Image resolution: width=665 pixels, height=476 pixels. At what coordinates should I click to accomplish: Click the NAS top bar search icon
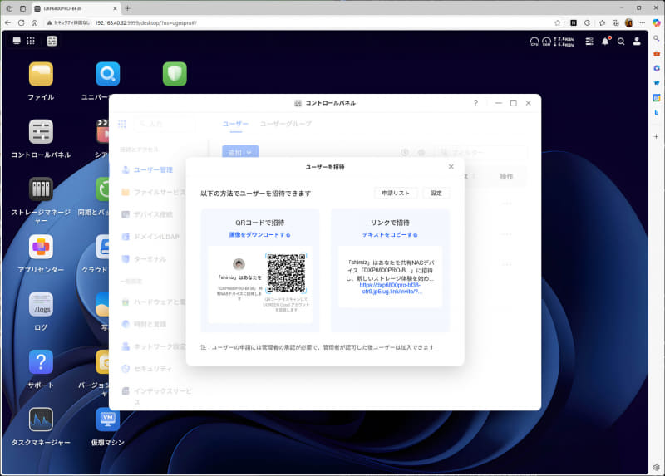click(621, 42)
